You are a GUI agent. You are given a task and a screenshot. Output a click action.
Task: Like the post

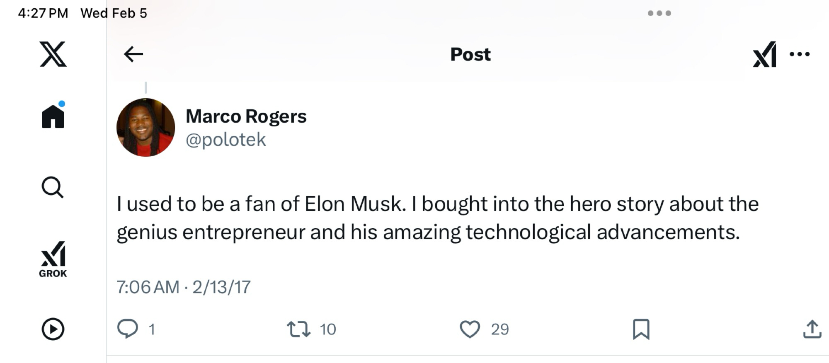[470, 329]
